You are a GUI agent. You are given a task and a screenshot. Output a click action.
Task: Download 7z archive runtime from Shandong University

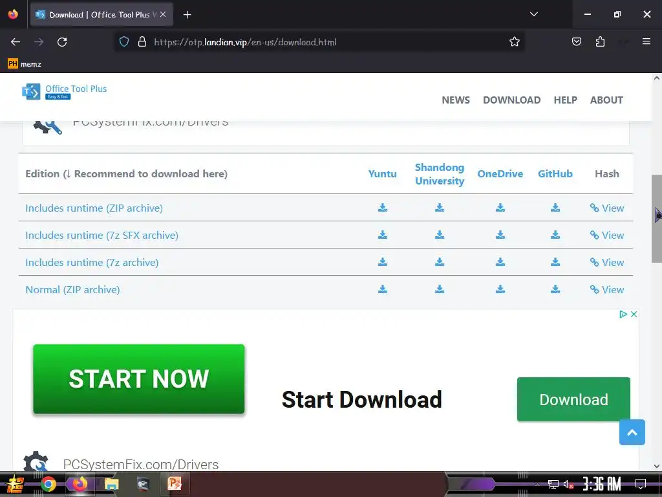(440, 262)
